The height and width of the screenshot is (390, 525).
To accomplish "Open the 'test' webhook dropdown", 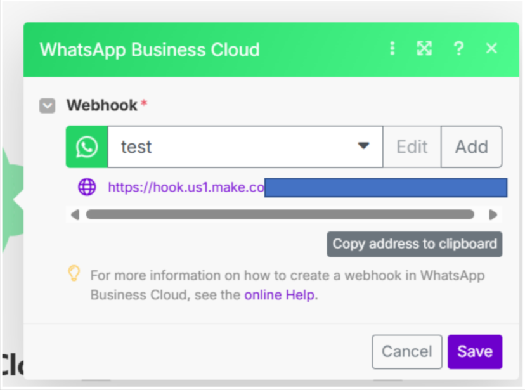I will click(245, 146).
